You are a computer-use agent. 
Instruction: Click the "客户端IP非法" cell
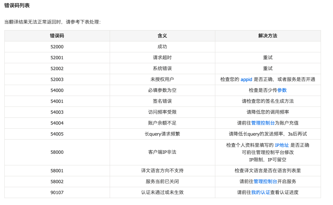[x=162, y=152]
